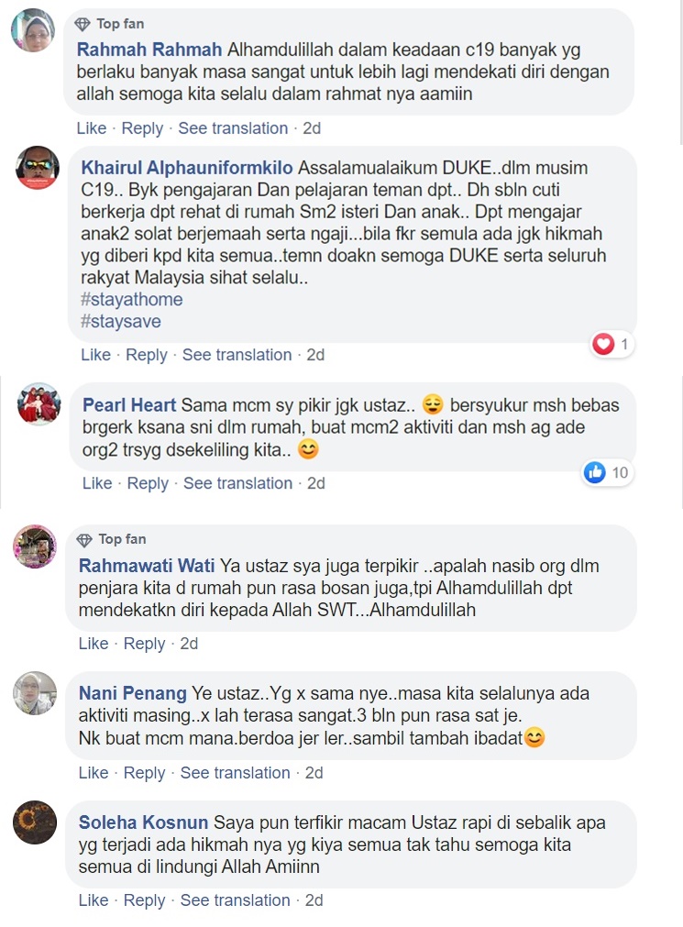This screenshot has height=927, width=683.
Task: Open Pearl Heart's profile picture
Action: (39, 404)
